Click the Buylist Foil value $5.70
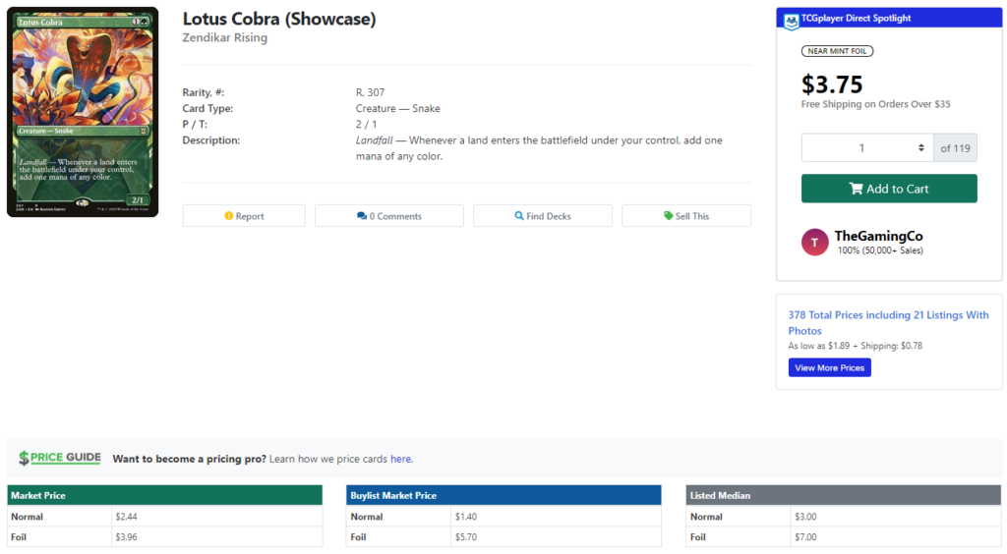This screenshot has height=554, width=1007. coord(465,536)
